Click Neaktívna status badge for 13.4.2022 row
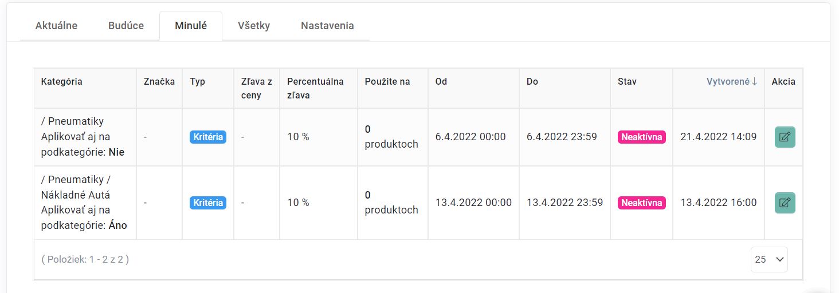This screenshot has width=839, height=293. [x=641, y=203]
